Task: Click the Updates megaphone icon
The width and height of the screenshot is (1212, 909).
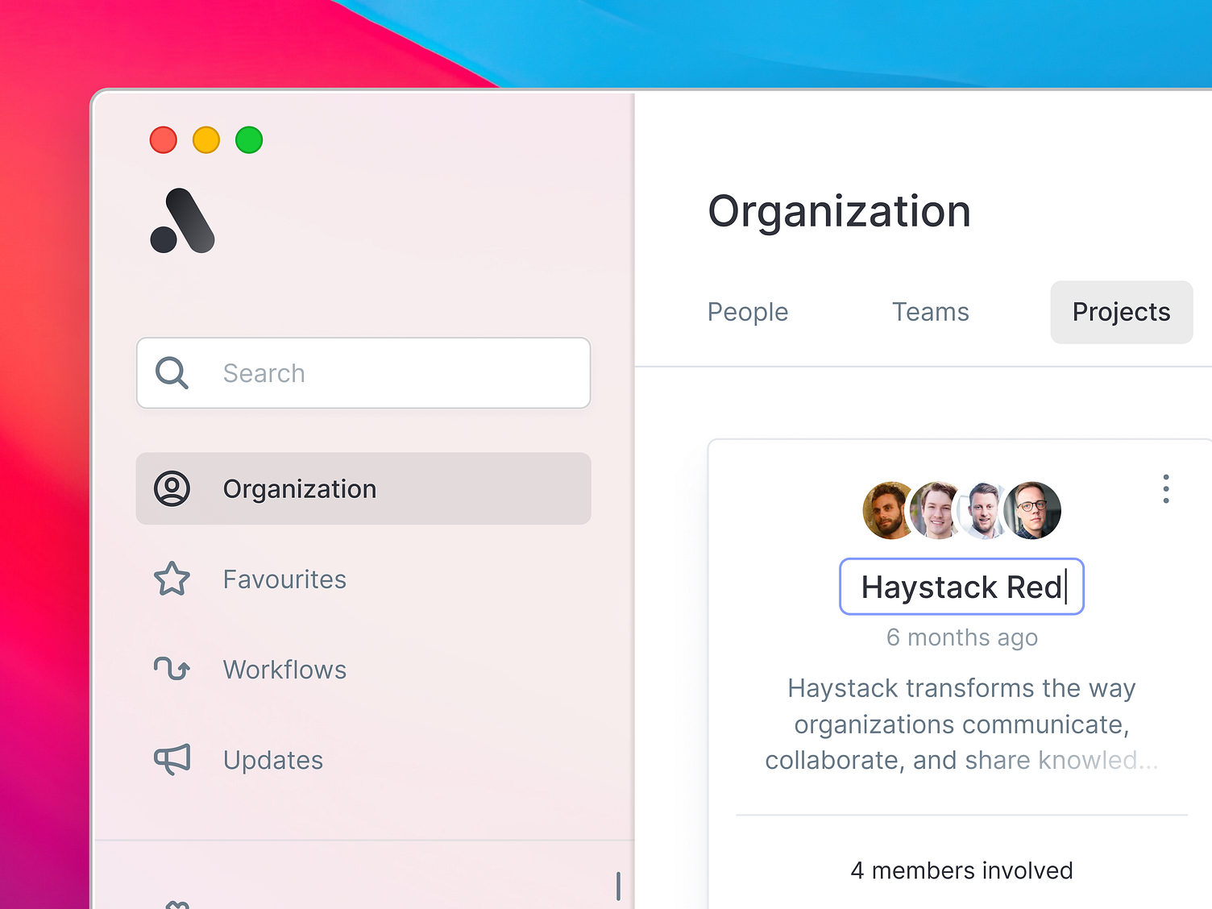Action: 172,759
